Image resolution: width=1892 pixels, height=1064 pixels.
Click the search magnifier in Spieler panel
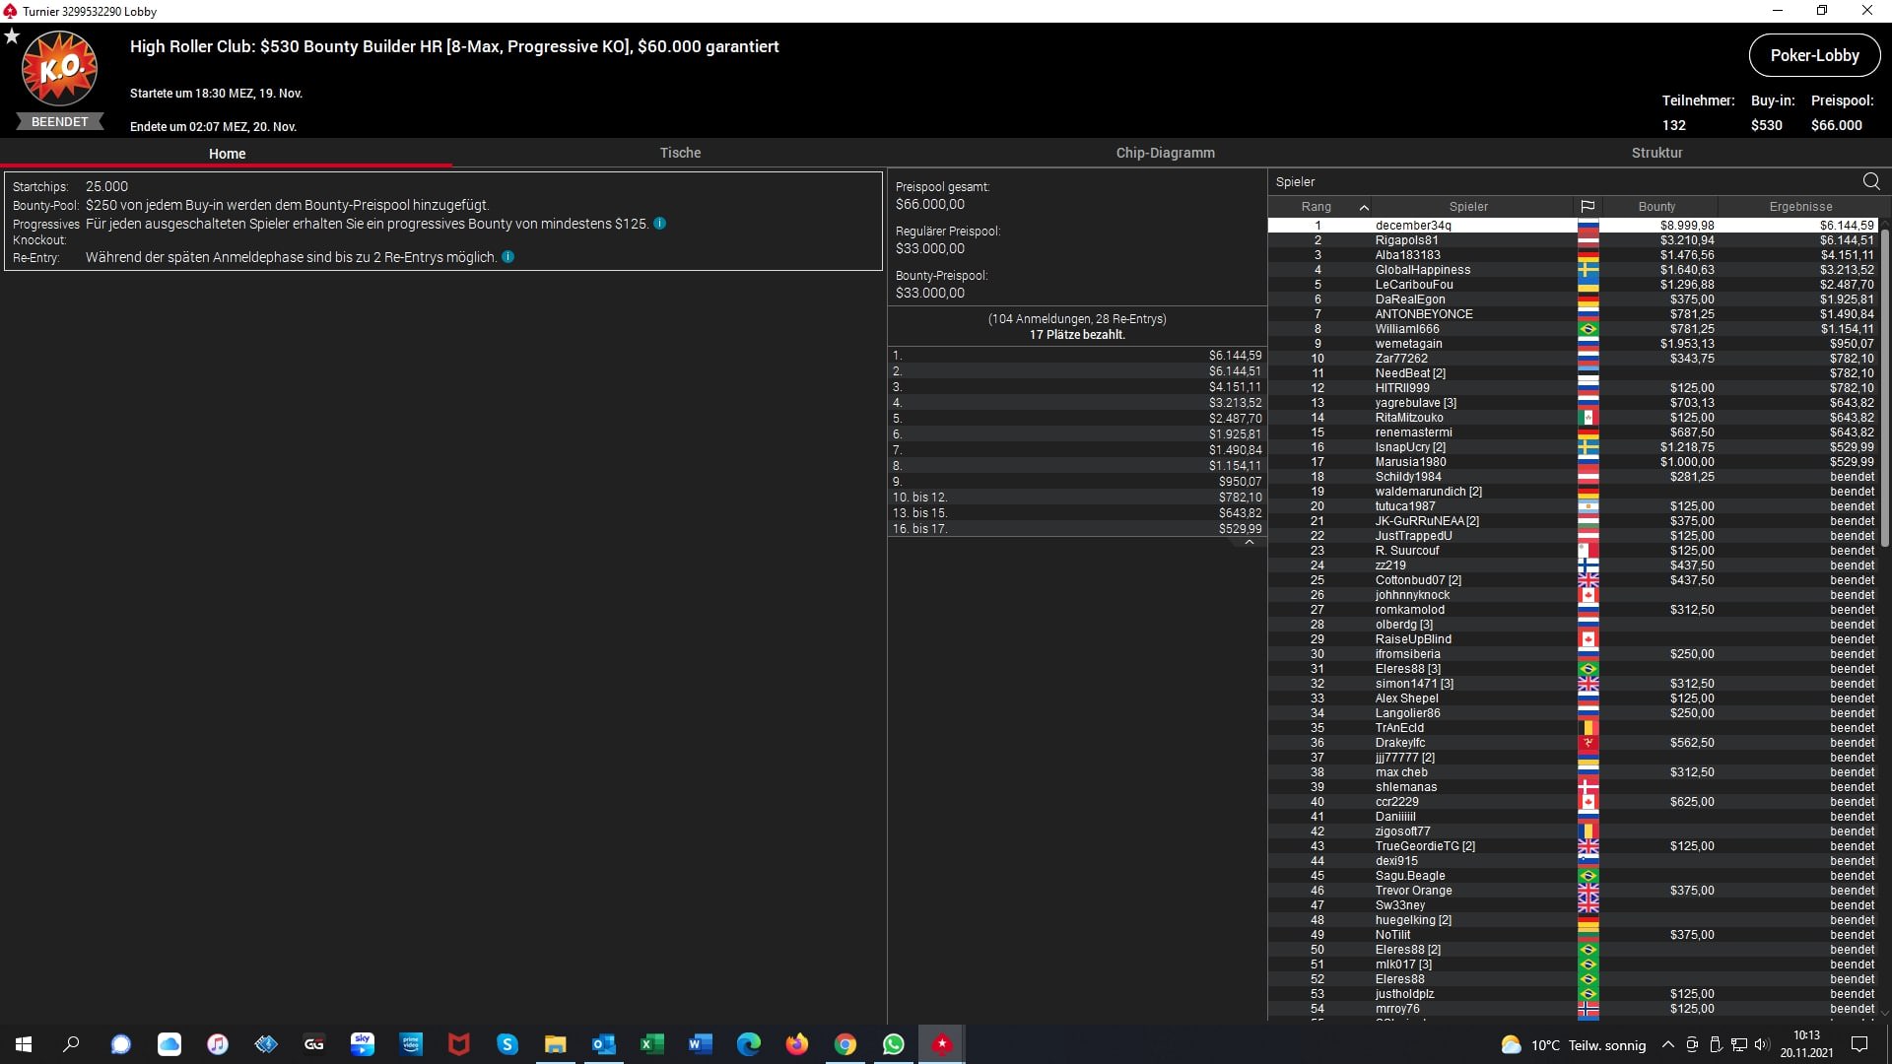(1871, 181)
